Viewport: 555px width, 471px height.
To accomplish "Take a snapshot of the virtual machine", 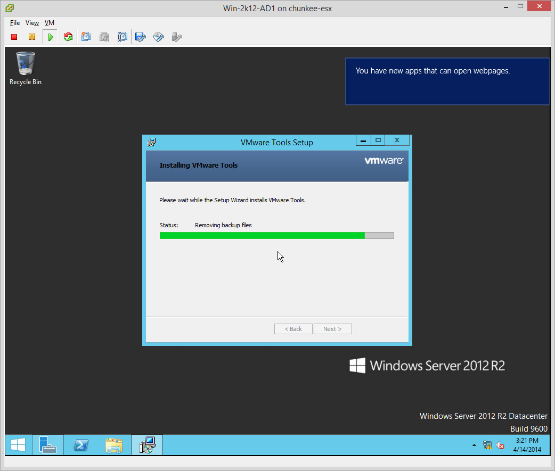I will 86,37.
